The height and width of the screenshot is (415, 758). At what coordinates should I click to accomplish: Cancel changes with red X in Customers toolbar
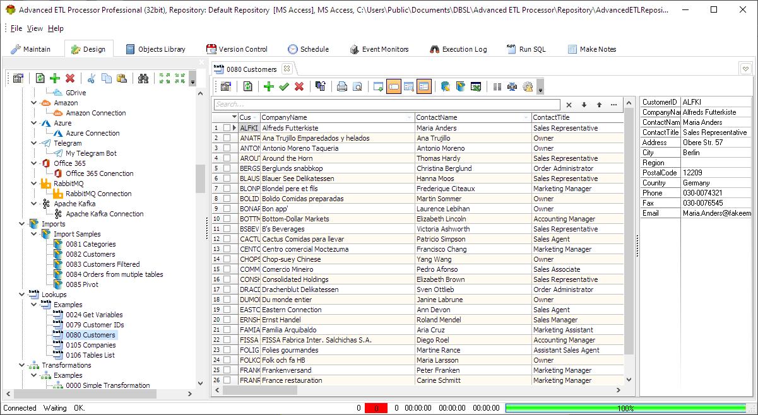coord(299,86)
